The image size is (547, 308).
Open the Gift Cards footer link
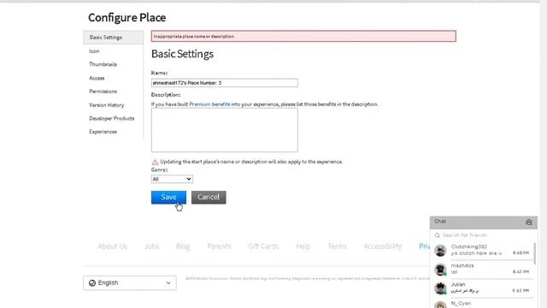click(x=263, y=246)
